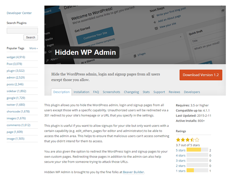231x177 pixels.
Task: Click the 'Last Updated: 2015-2-11' text
Action: coord(193,116)
